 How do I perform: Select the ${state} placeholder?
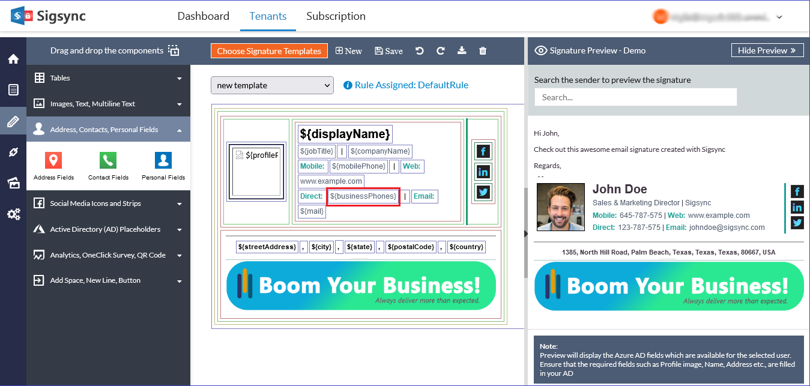point(360,247)
